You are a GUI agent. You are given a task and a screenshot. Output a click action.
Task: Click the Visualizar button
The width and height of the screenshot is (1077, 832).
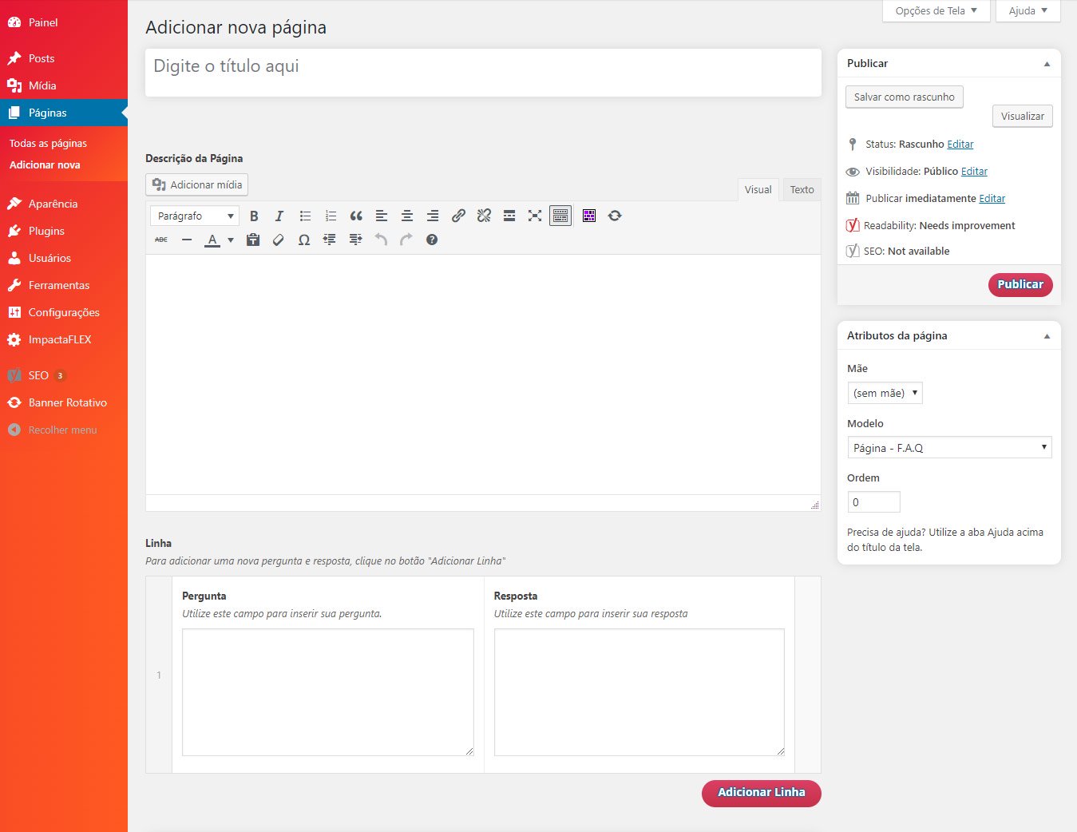point(1023,116)
